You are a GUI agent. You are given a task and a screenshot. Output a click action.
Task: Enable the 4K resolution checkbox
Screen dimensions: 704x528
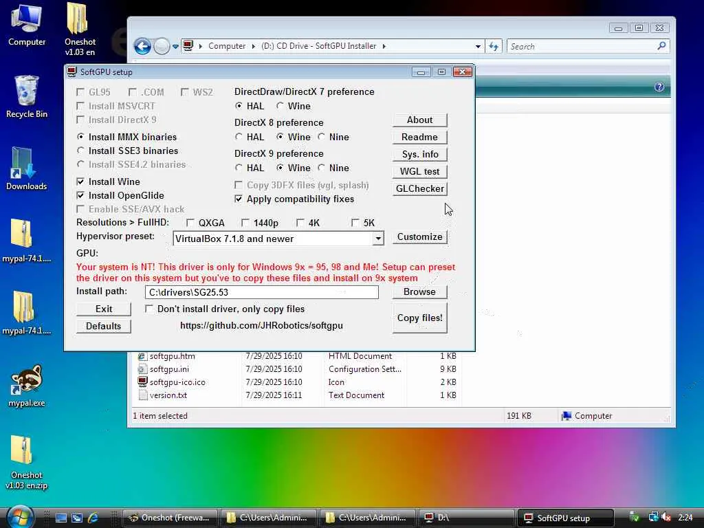click(300, 223)
